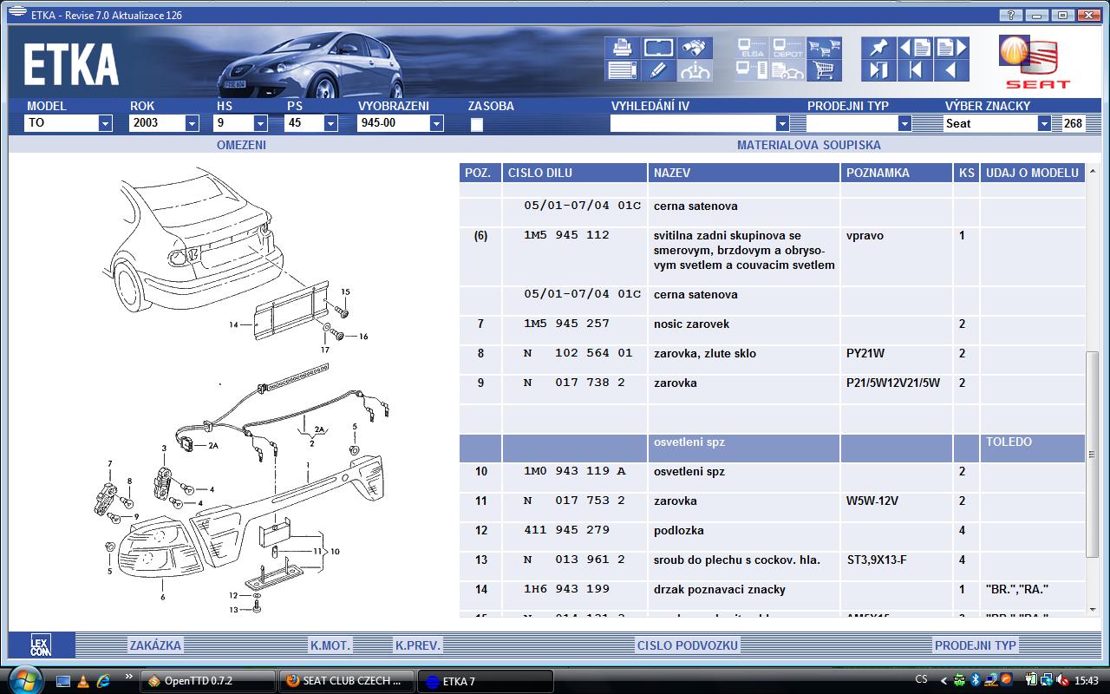Open the list view icon below printer

622,70
